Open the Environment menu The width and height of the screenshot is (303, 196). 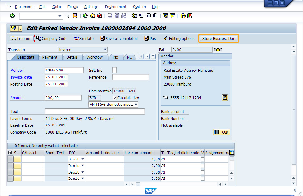(116, 7)
